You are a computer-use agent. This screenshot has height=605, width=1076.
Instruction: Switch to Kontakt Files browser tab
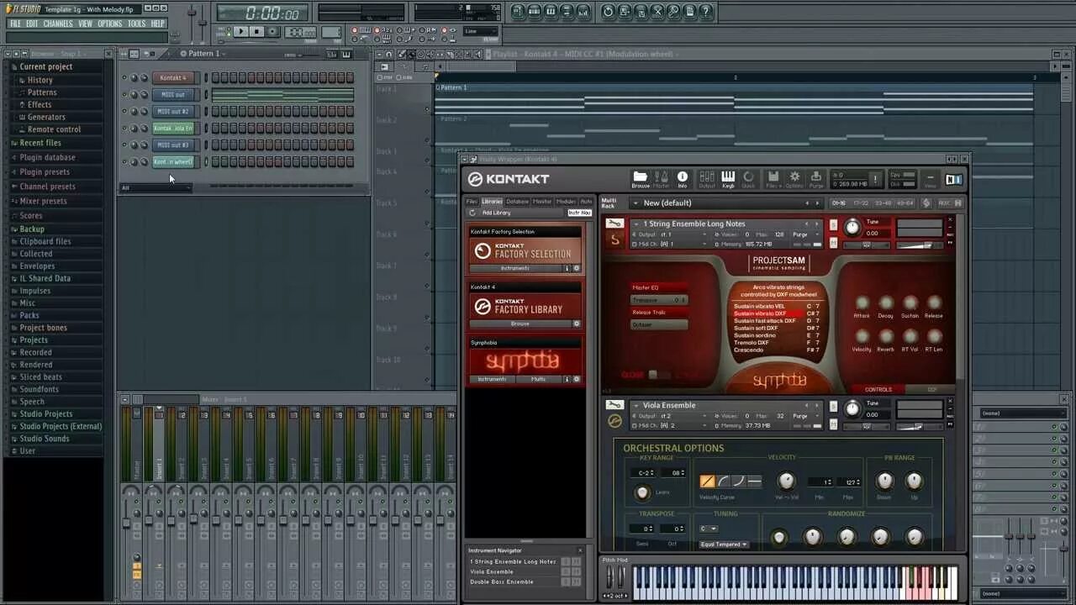[472, 202]
